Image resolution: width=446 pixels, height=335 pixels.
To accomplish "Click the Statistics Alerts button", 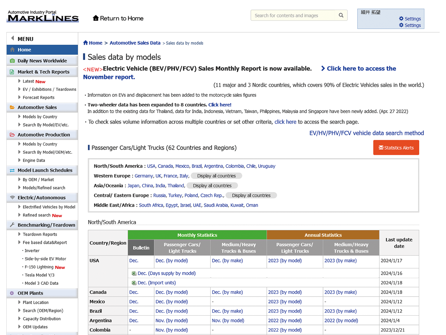I will [x=396, y=147].
